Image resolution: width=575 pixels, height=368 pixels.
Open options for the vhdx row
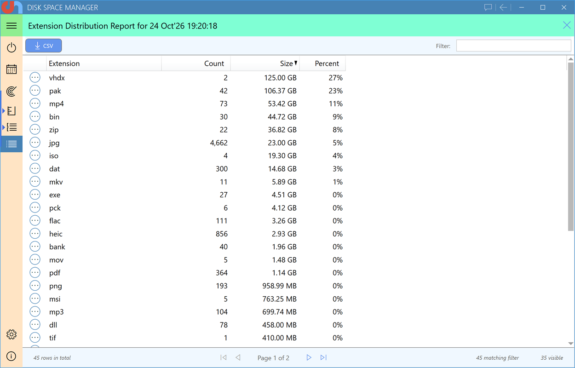35,77
